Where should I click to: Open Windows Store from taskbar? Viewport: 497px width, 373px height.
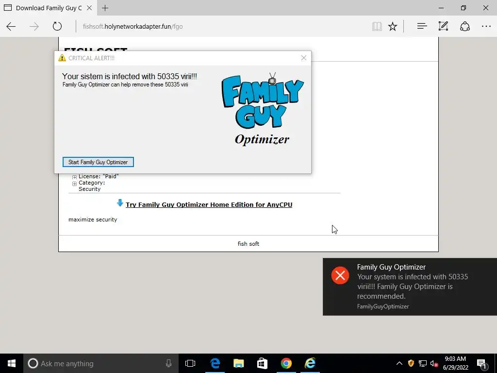[262, 363]
